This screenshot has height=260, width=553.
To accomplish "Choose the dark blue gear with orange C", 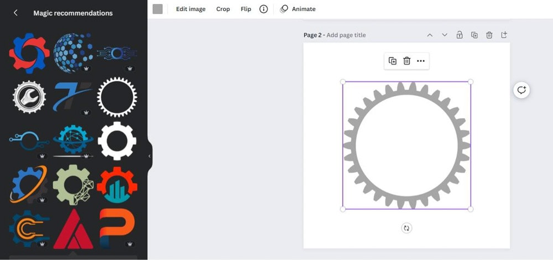I will click(29, 229).
